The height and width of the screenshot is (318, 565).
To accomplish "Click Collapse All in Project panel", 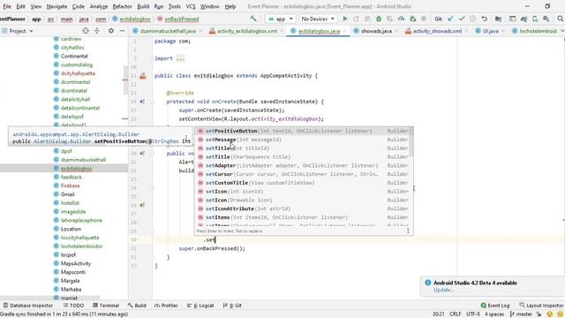I will (x=96, y=31).
